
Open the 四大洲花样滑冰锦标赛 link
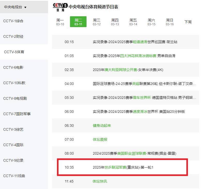click(x=138, y=56)
